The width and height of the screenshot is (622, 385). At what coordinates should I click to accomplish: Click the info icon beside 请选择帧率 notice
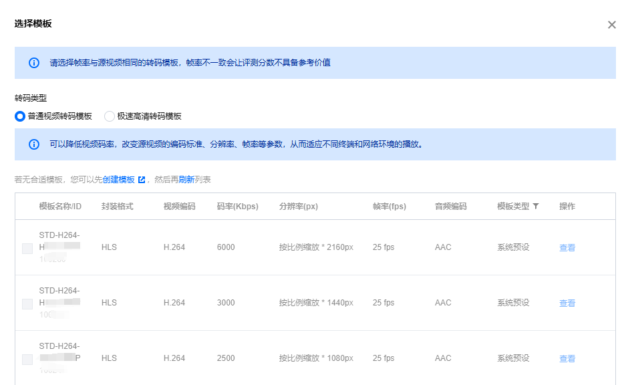pos(34,63)
